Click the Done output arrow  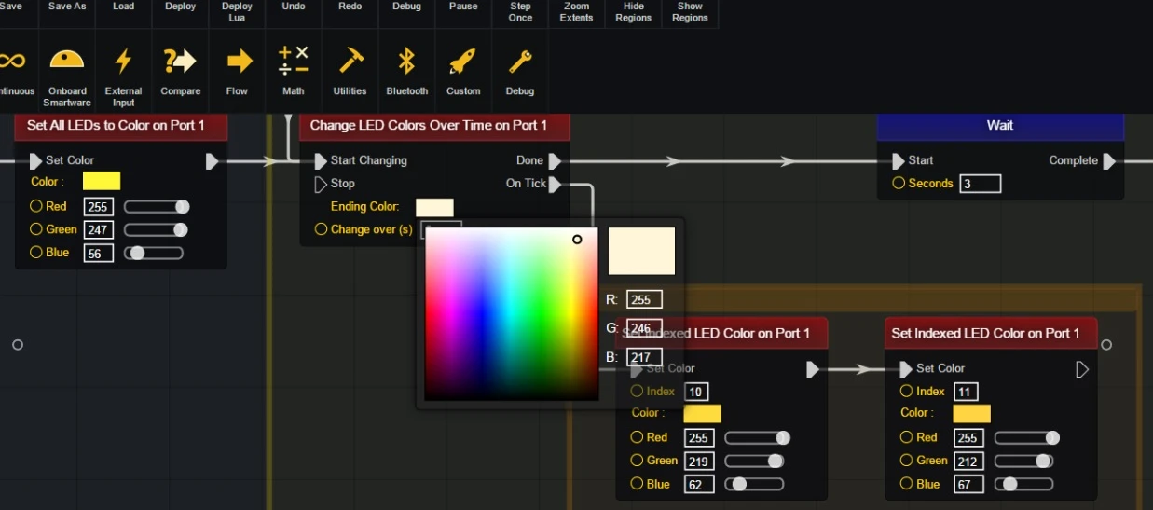555,161
